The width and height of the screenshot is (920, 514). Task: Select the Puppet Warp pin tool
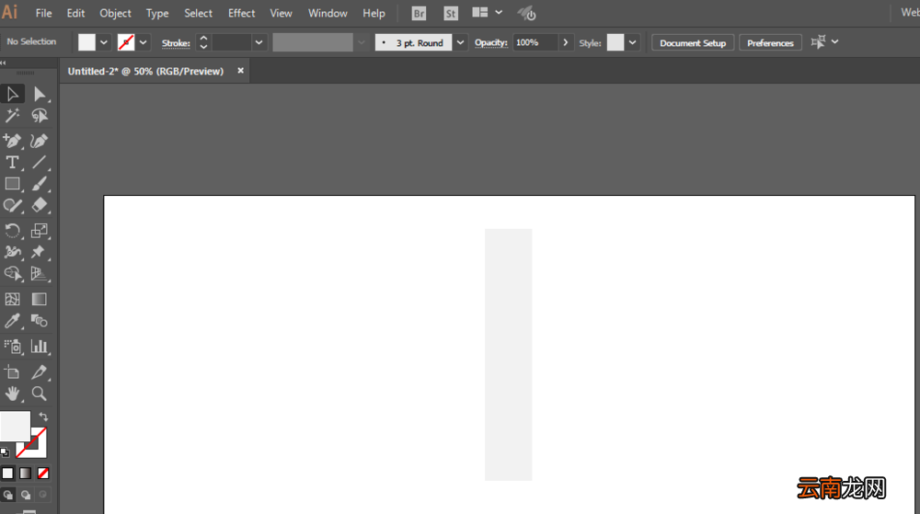pyautogui.click(x=40, y=252)
